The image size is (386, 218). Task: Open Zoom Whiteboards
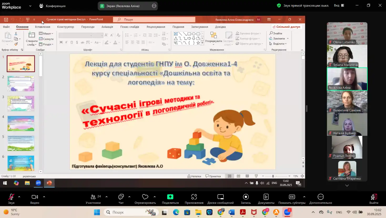[x=220, y=197]
